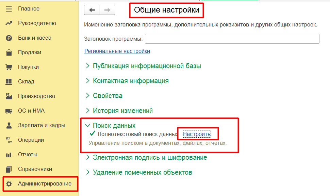This screenshot has width=330, height=196.
Task: Click the factory icon for Производство
Action: click(9, 96)
